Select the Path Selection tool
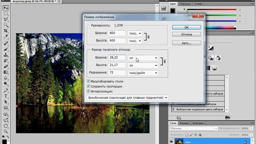The image size is (256, 144). click(6, 102)
